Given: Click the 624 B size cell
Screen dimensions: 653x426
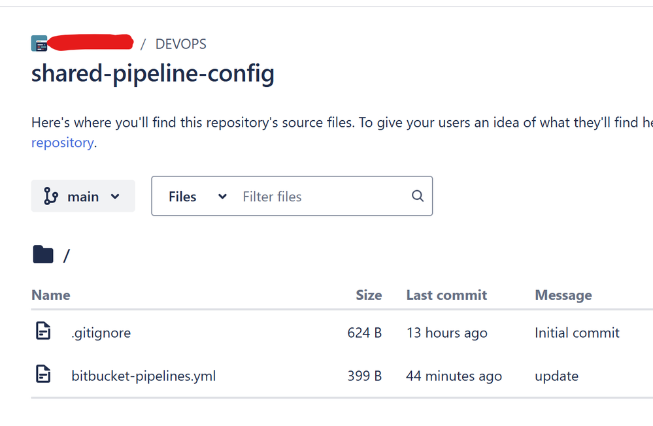Looking at the screenshot, I should (364, 333).
